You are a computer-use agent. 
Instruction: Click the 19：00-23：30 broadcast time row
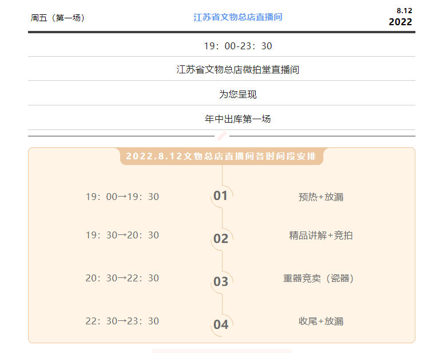[237, 46]
